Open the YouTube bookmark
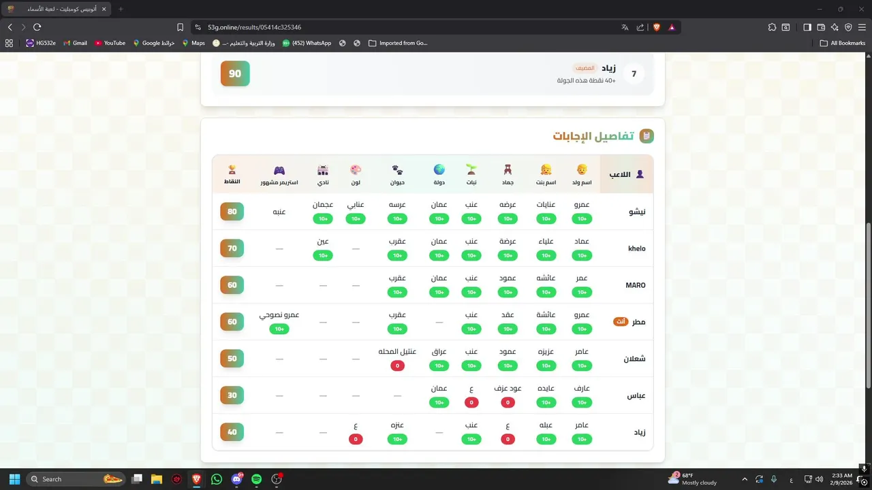 click(110, 43)
